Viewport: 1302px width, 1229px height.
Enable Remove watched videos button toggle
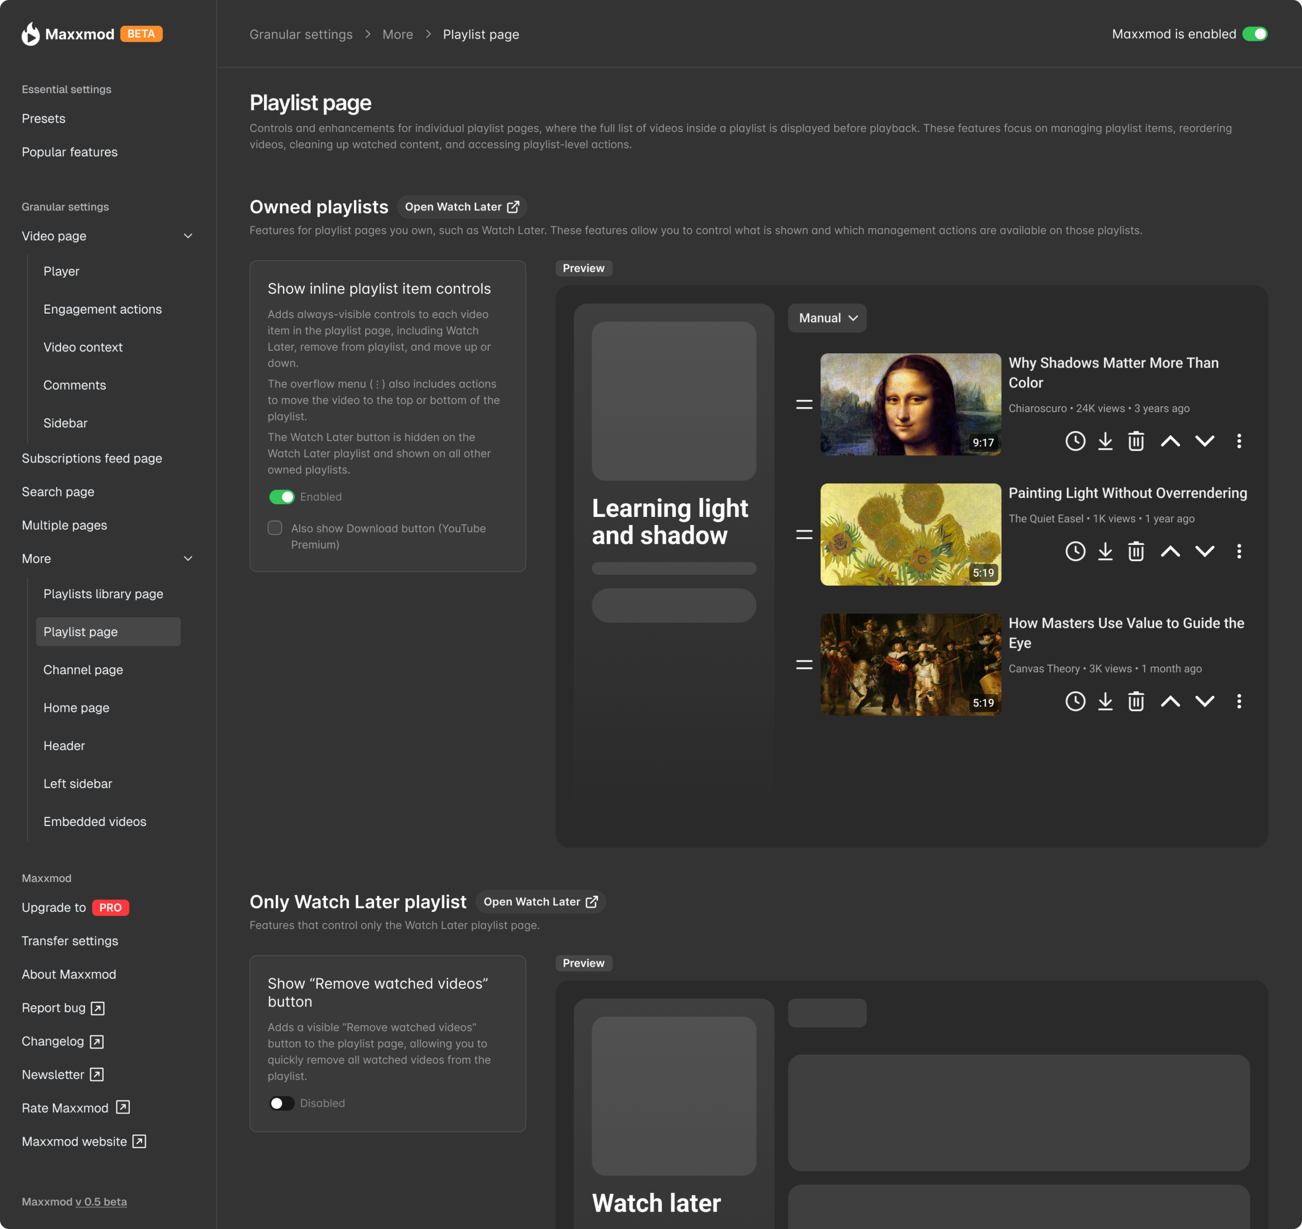(282, 1103)
